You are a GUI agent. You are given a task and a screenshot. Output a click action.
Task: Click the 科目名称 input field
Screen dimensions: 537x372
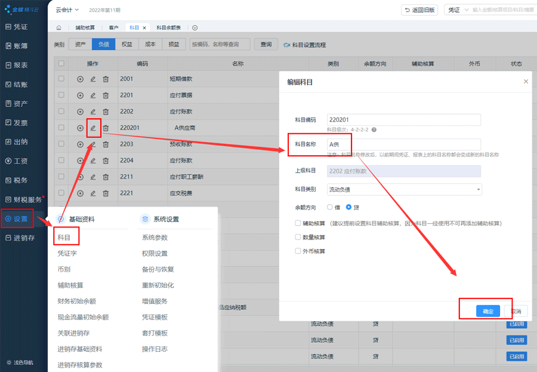click(404, 145)
